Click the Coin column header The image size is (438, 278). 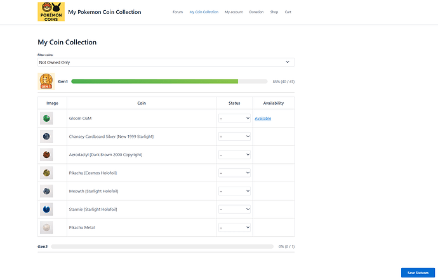coord(142,103)
